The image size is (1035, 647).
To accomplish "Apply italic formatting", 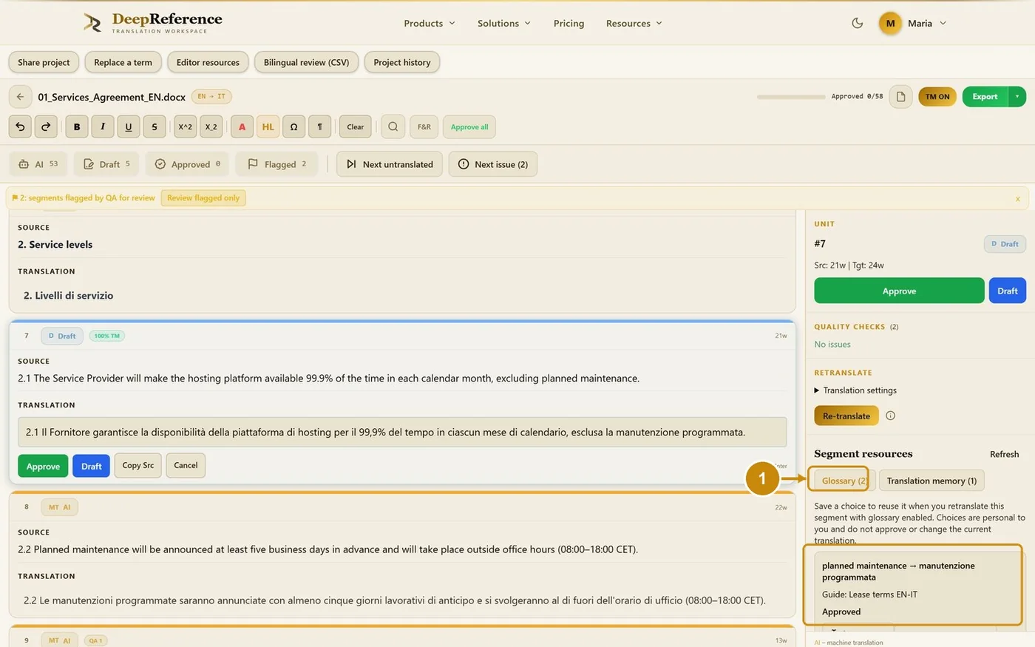I will pos(103,126).
